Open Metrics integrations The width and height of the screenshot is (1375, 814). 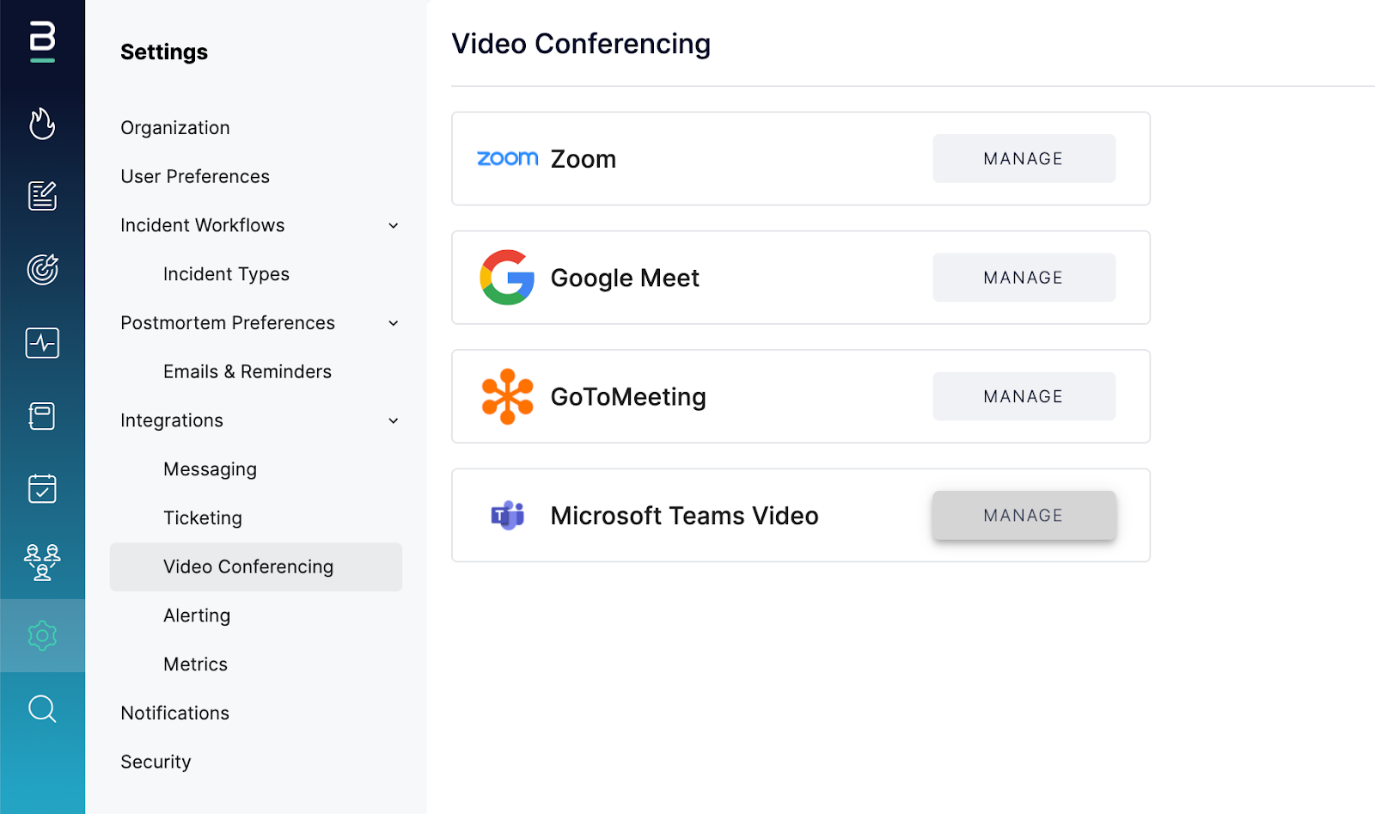[x=195, y=664]
